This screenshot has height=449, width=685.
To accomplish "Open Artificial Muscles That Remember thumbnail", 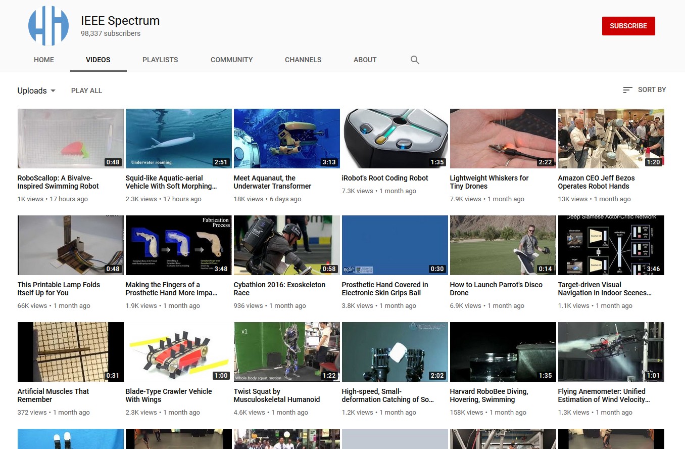I will click(x=71, y=352).
